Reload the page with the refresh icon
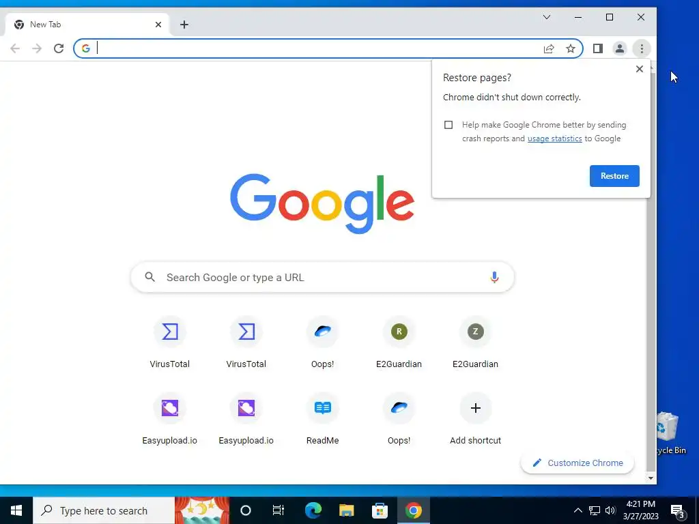 pyautogui.click(x=59, y=48)
